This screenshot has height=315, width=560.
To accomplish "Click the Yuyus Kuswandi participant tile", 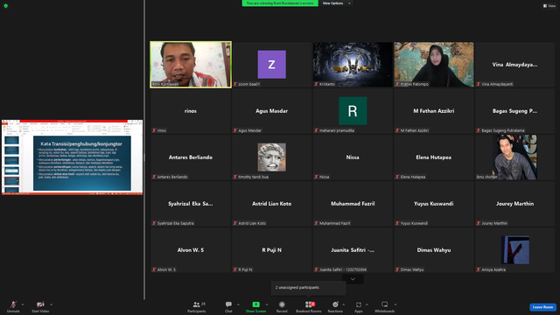I will [x=434, y=204].
